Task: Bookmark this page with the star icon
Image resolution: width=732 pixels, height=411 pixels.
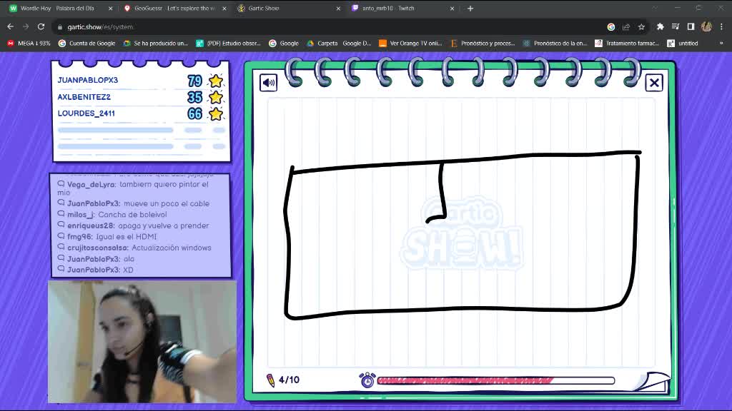Action: tap(641, 27)
